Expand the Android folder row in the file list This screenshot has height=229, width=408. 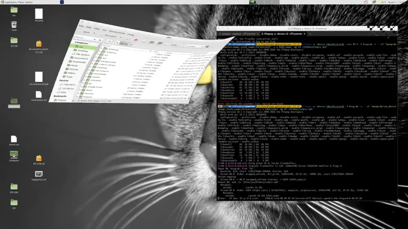pos(101,48)
